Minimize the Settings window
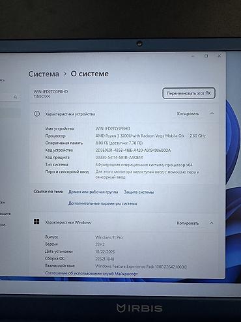Viewport: 241px width, 322px height. coord(193,56)
